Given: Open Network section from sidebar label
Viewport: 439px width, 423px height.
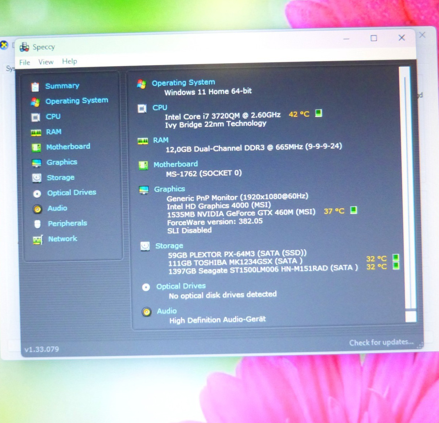Looking at the screenshot, I should (63, 239).
